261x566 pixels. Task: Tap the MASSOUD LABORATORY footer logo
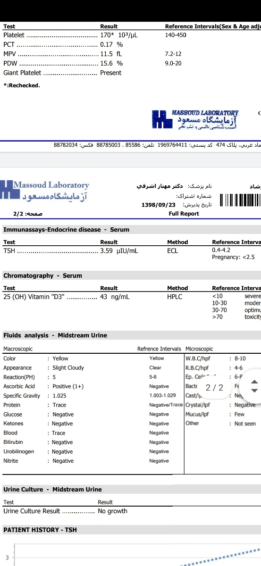click(x=195, y=120)
